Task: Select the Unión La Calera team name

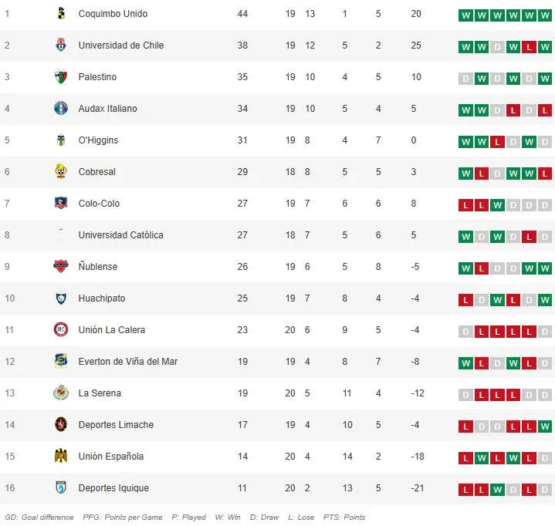Action: (x=111, y=330)
